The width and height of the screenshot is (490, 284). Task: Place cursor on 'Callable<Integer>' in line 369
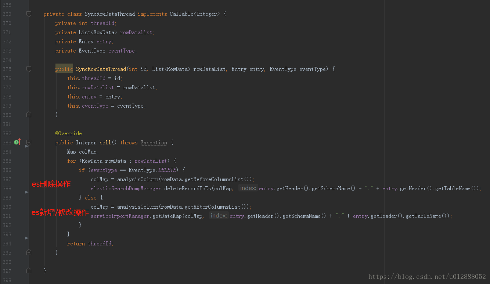coord(195,14)
